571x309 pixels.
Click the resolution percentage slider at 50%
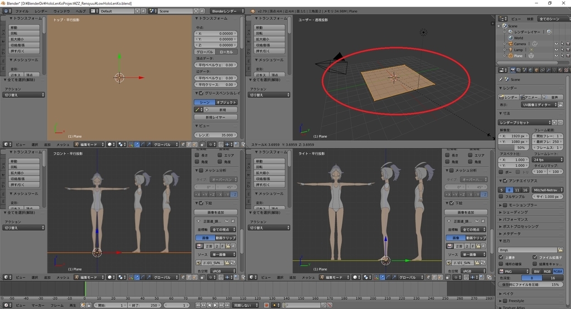pyautogui.click(x=513, y=148)
